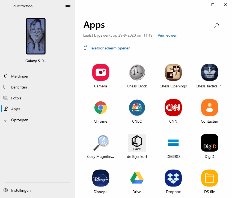This screenshot has height=198, width=232.
Task: Click the Vernieuwen link
Action: (x=168, y=36)
